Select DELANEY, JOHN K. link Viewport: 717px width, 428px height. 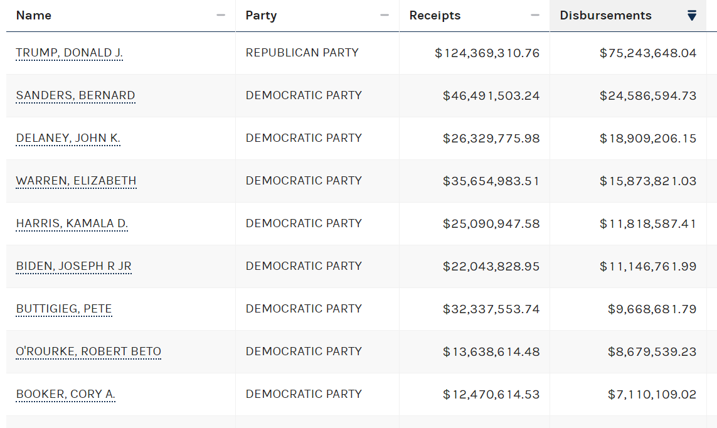(68, 138)
